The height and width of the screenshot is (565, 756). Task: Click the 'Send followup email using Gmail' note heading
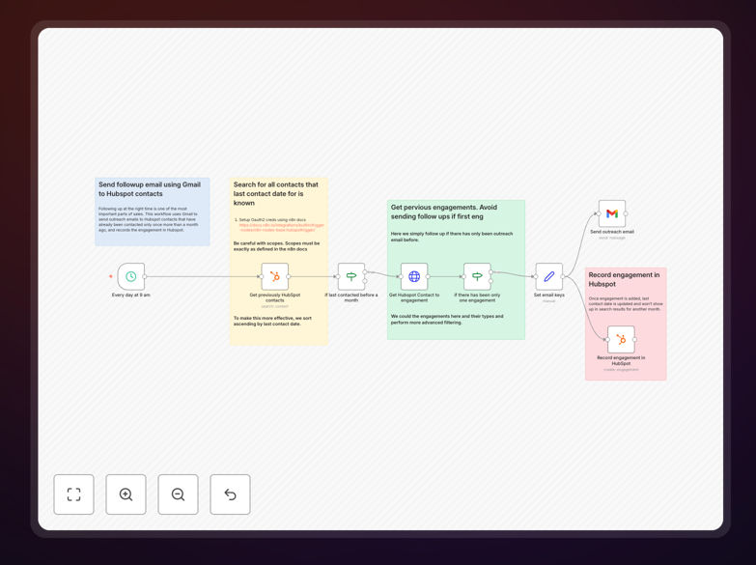point(150,189)
